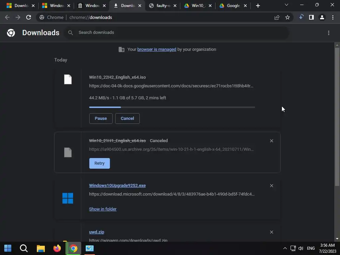Open taskbar Search
The height and width of the screenshot is (255, 340).
pyautogui.click(x=24, y=248)
